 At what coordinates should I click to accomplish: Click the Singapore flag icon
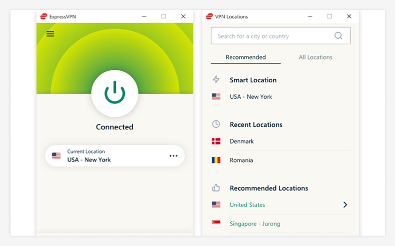[216, 224]
